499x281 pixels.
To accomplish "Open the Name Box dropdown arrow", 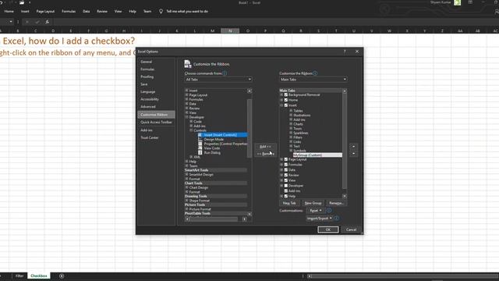I will tap(11, 22).
